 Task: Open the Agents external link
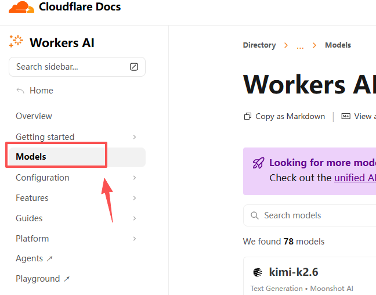34,258
